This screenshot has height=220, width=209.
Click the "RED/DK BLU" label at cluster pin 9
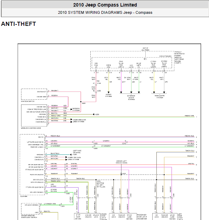coord(55,136)
